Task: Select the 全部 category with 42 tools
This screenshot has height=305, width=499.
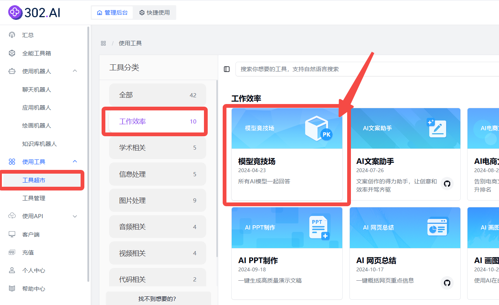Action: [157, 95]
